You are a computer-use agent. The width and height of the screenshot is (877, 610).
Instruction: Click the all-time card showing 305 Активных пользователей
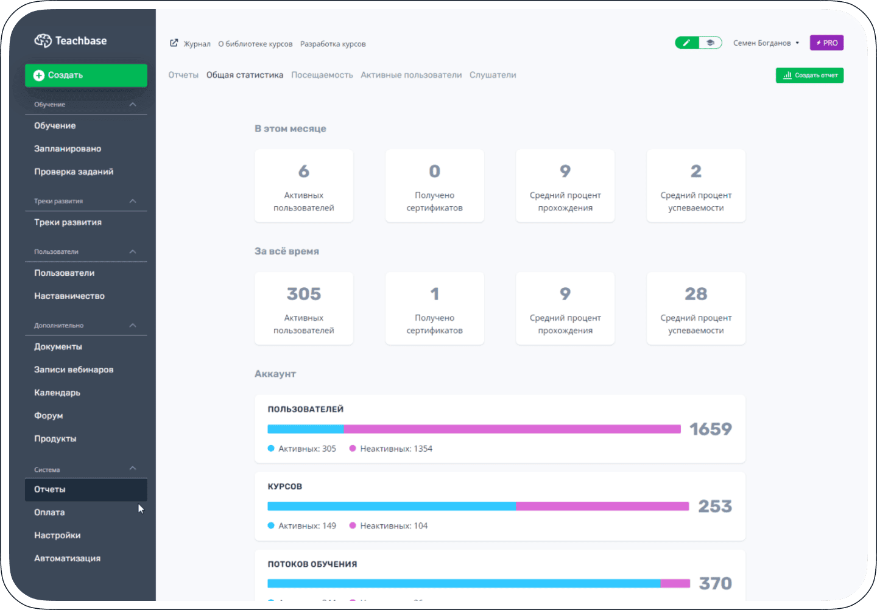304,308
